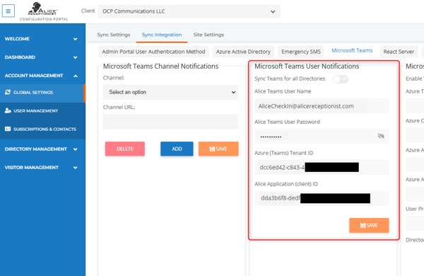Click the Azure (Teams) Tenant ID field
This screenshot has width=424, height=276.
point(322,168)
